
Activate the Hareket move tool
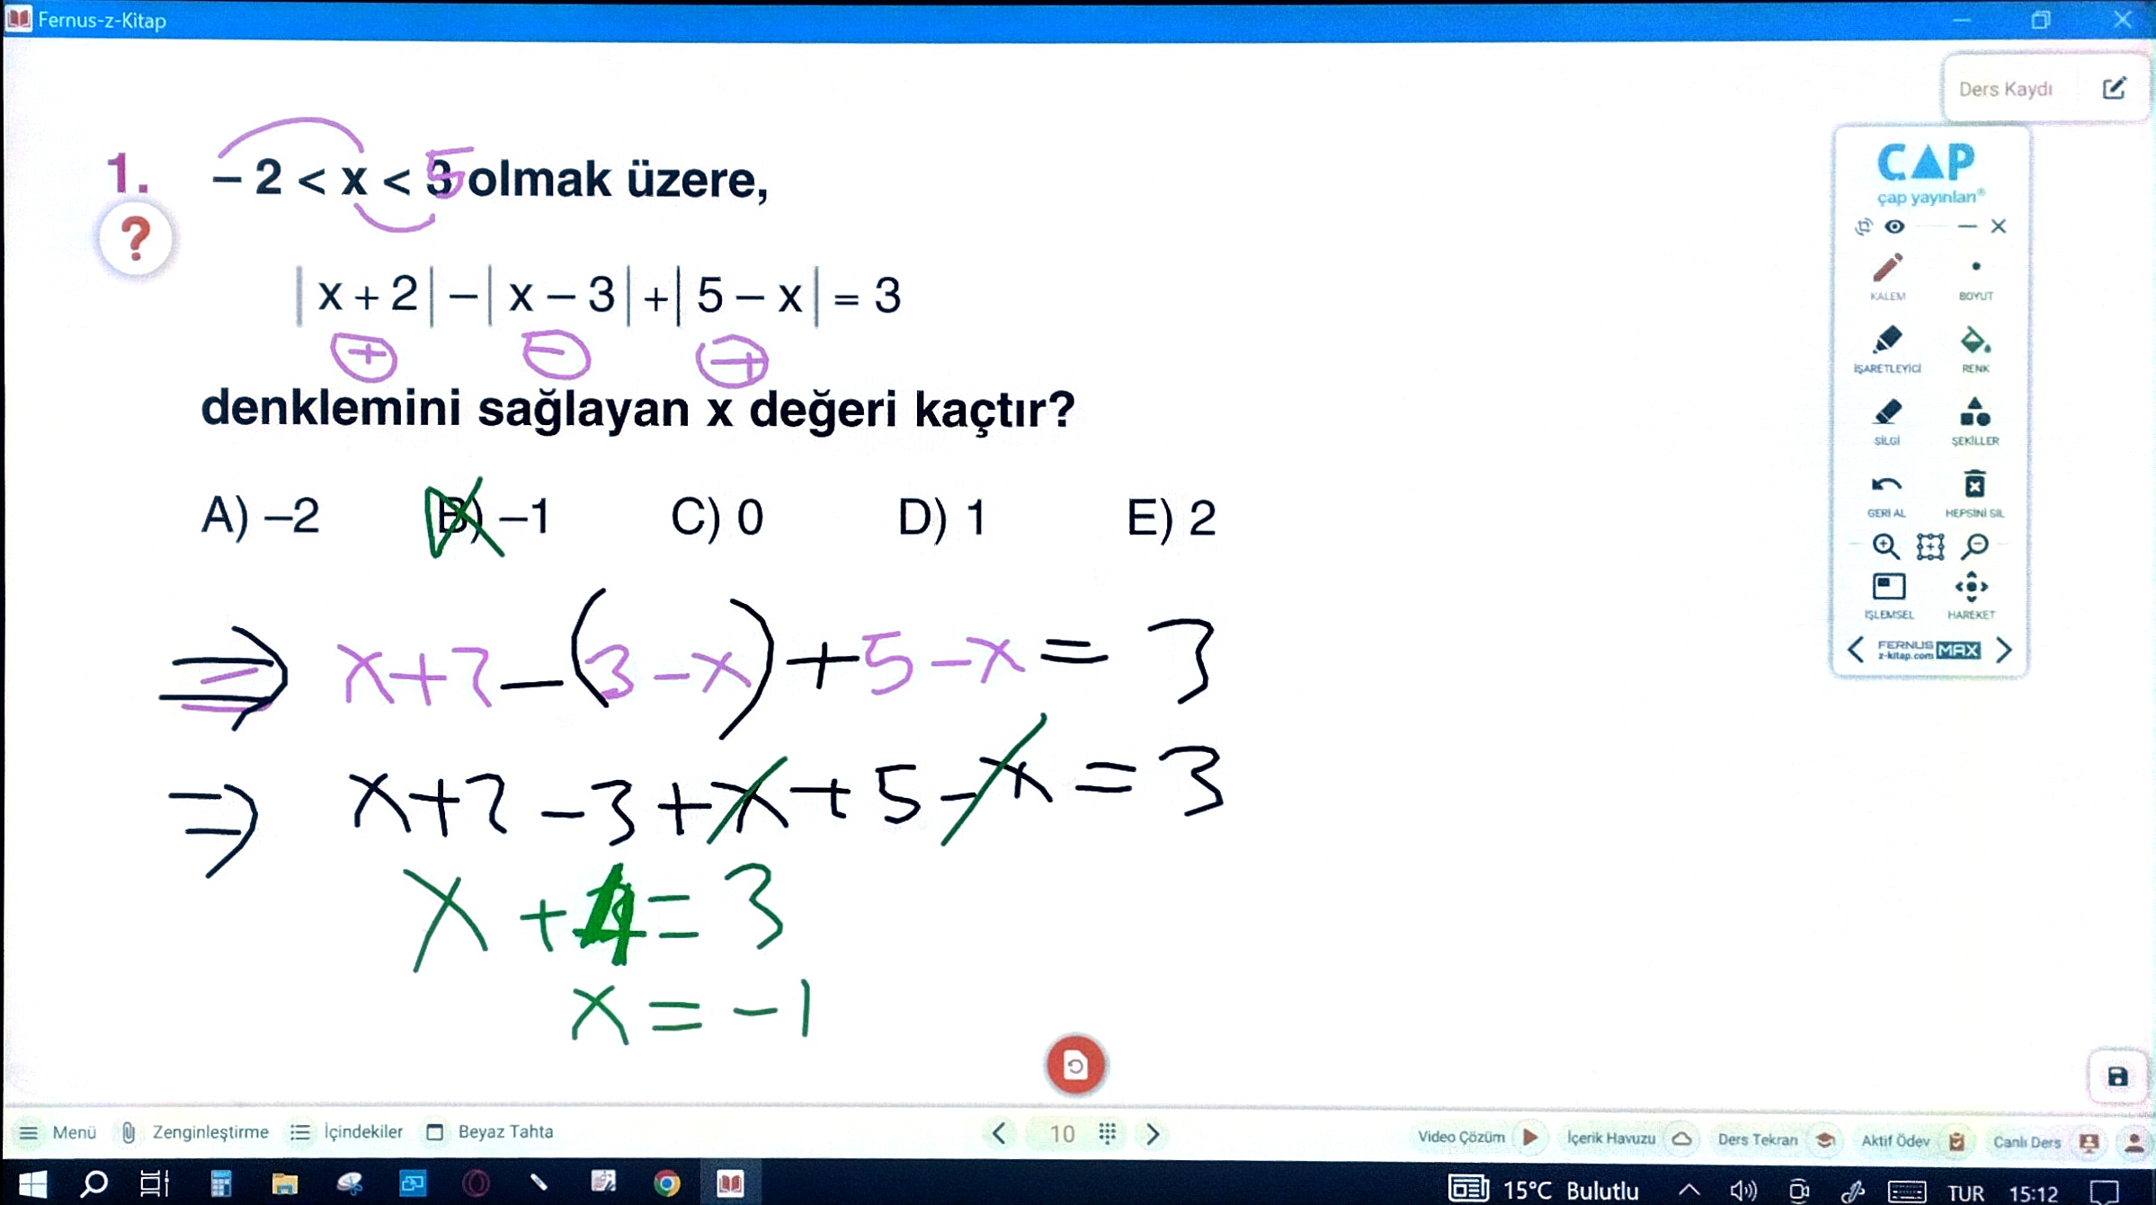tap(1971, 588)
